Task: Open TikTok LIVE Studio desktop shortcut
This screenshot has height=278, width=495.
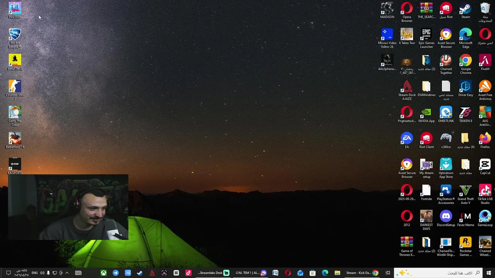Action: (x=485, y=194)
